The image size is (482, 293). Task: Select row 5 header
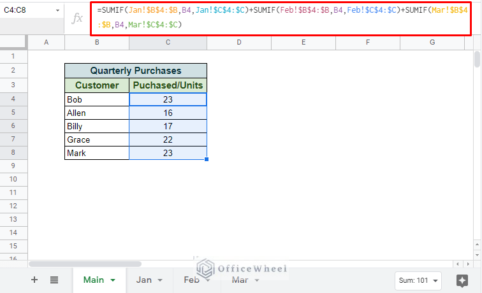click(13, 112)
